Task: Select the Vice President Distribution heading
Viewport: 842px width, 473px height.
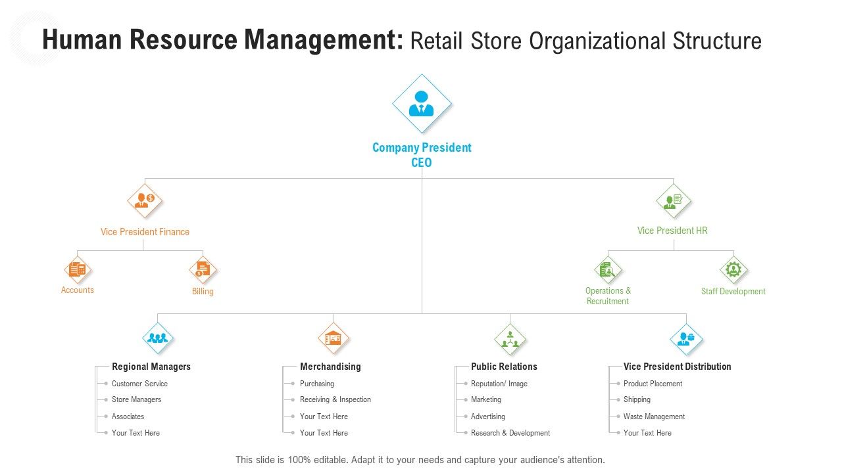Action: coord(678,367)
